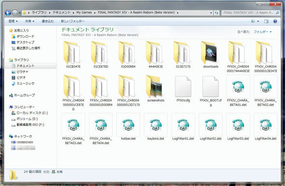Select the 01CB347E folder icon
The width and height of the screenshot is (285, 186).
point(72,53)
